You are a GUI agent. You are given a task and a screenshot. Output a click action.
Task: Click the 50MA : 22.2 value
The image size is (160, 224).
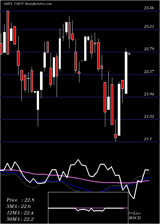20,219
